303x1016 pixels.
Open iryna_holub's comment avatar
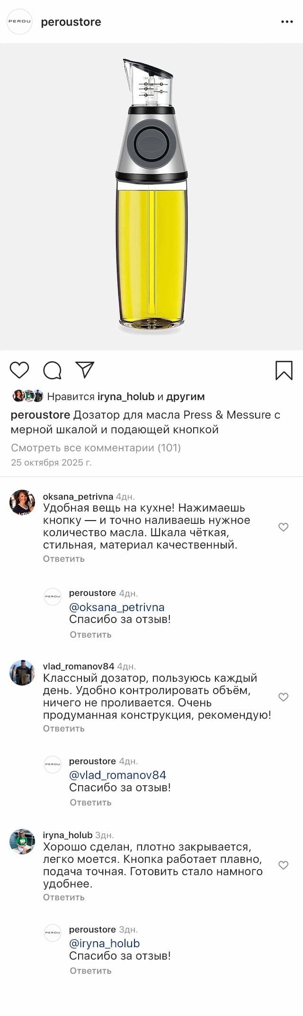pyautogui.click(x=22, y=842)
